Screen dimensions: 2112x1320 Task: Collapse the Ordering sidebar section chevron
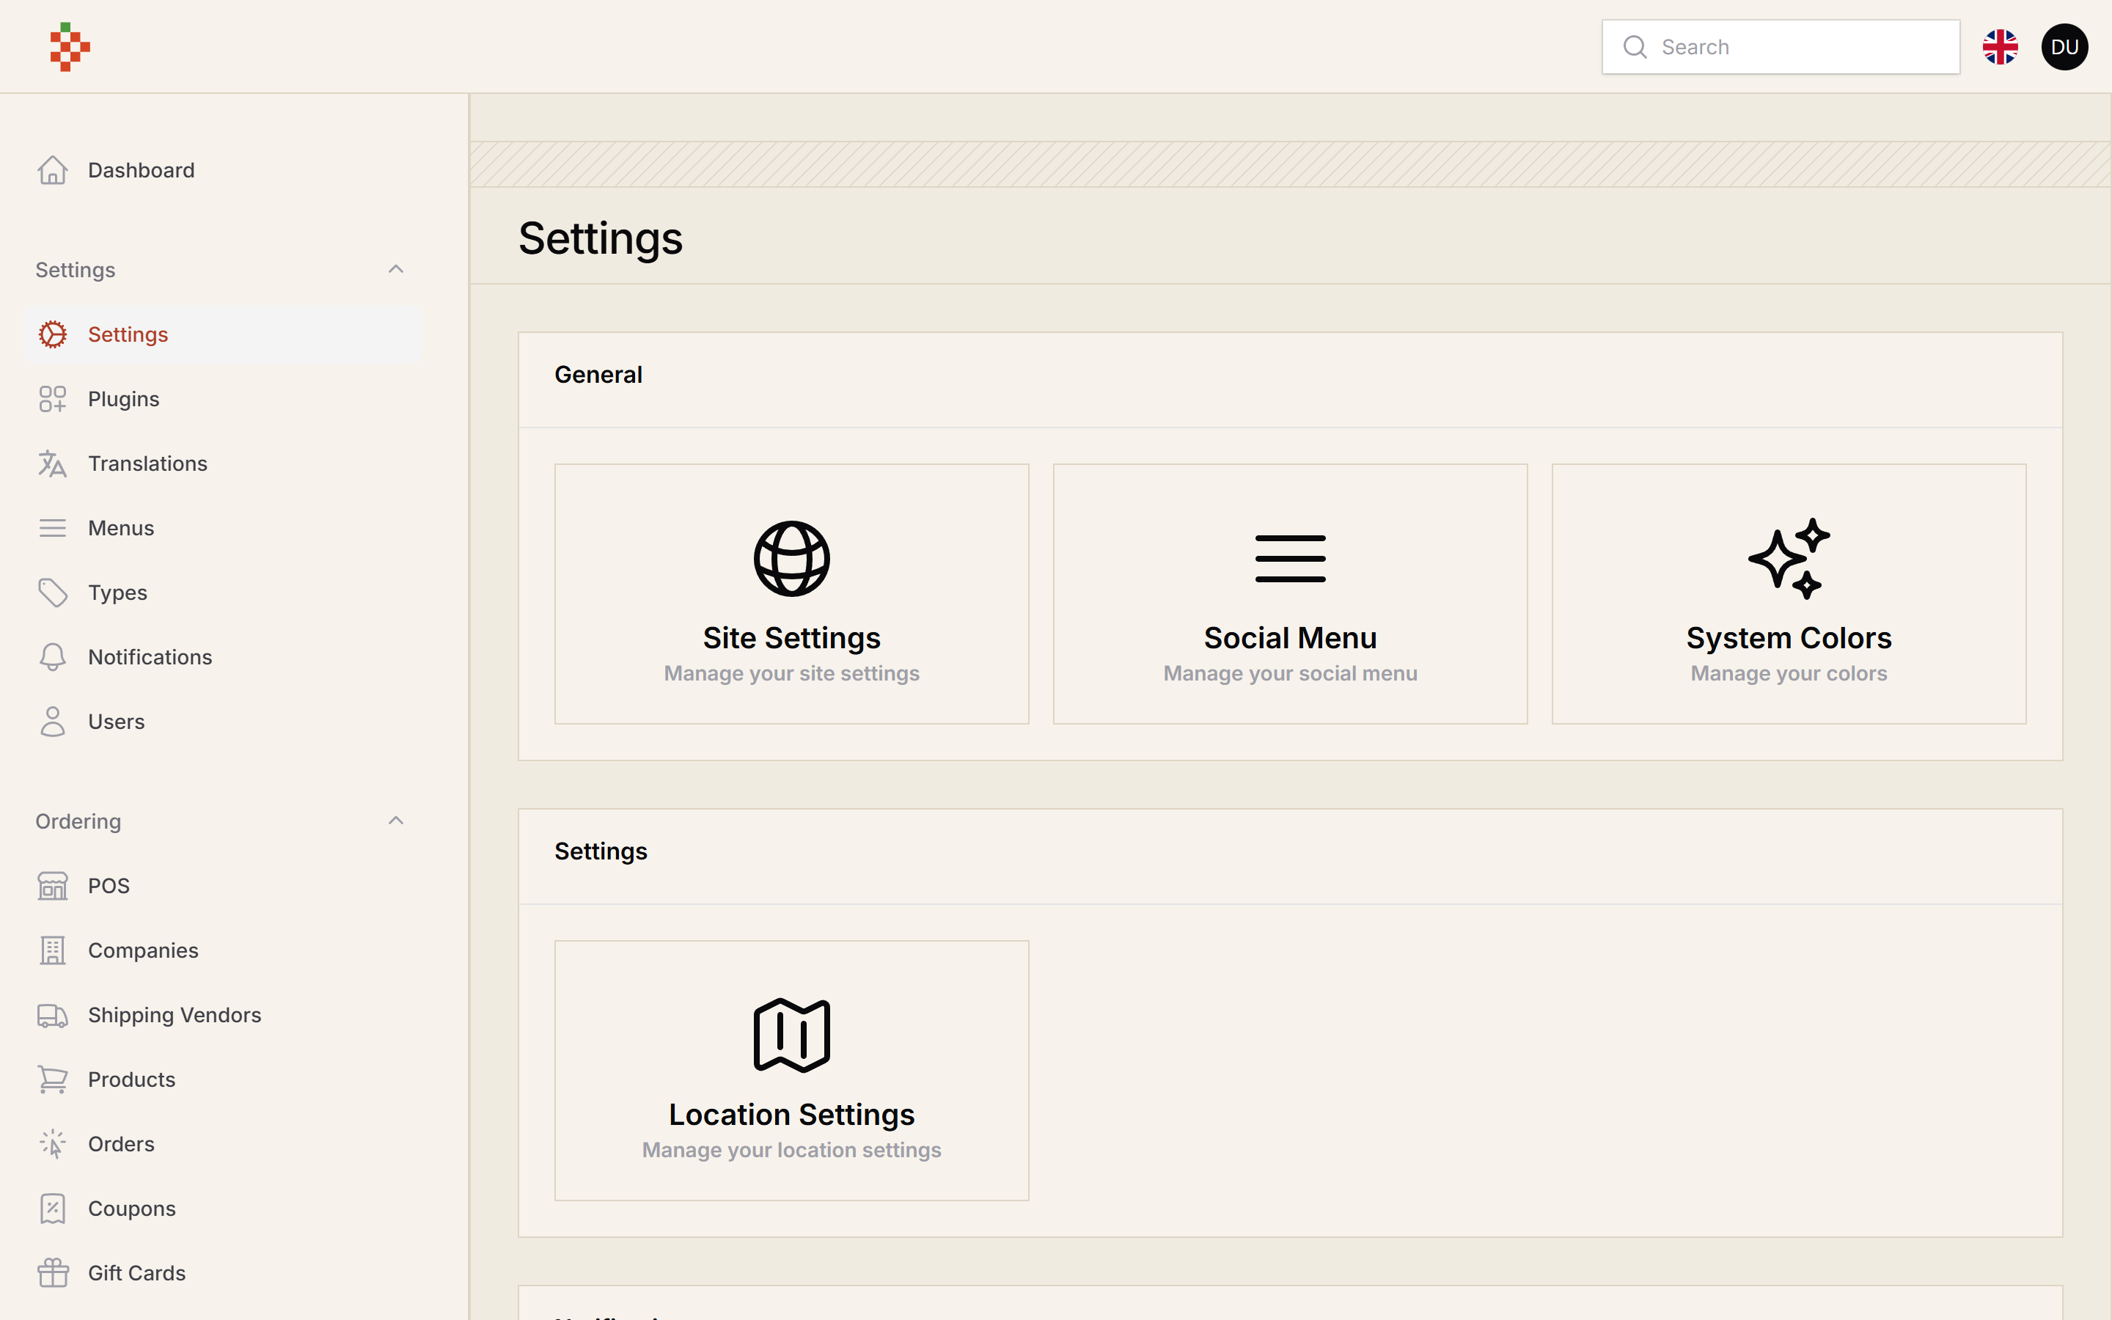pyautogui.click(x=395, y=821)
